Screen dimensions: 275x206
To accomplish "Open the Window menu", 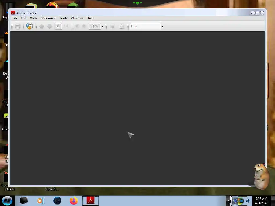I will pyautogui.click(x=77, y=18).
